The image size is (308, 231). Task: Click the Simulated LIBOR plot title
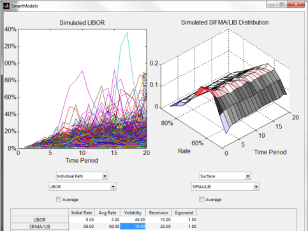[x=82, y=23]
